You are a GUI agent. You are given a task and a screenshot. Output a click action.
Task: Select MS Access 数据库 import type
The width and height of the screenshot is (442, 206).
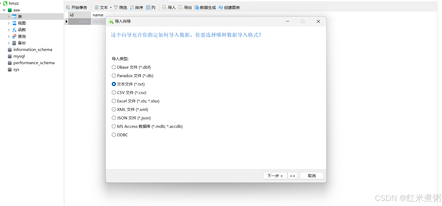click(114, 126)
